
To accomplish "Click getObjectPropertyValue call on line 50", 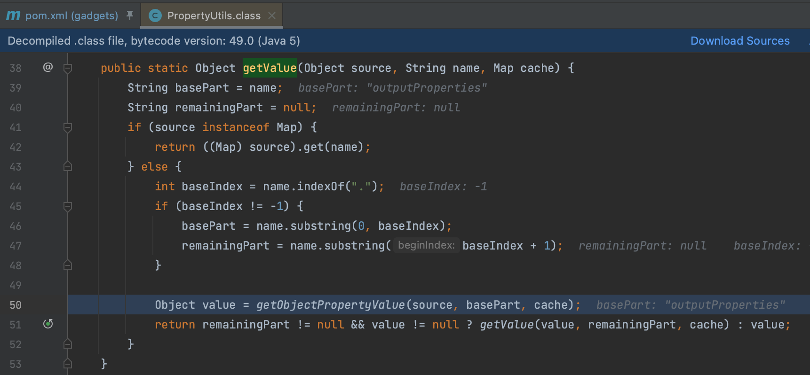I will [331, 305].
